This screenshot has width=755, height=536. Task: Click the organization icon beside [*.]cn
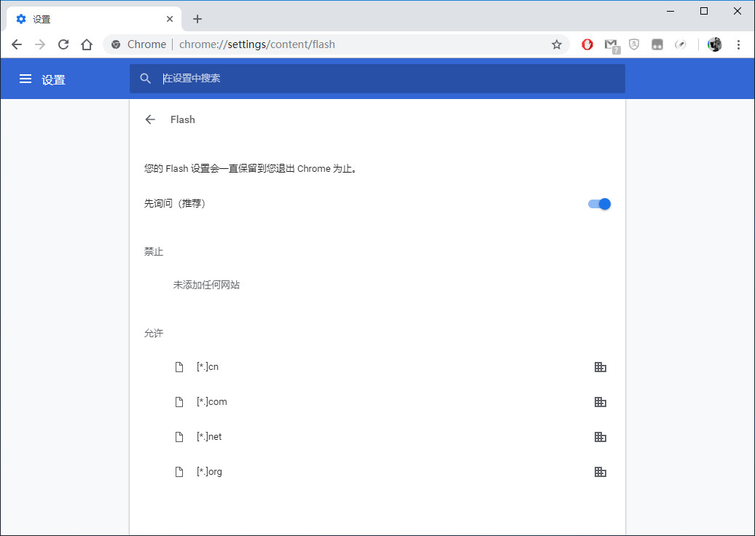point(601,366)
